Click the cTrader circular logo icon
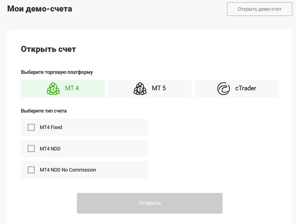The image size is (296, 224). [x=224, y=89]
